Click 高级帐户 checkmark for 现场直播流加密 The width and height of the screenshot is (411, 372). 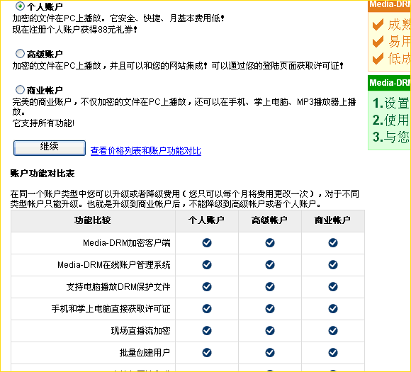270,331
